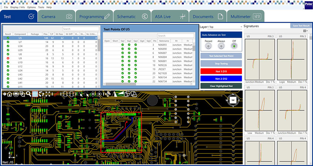Click the red Net 1: D11 swatch

point(221,71)
